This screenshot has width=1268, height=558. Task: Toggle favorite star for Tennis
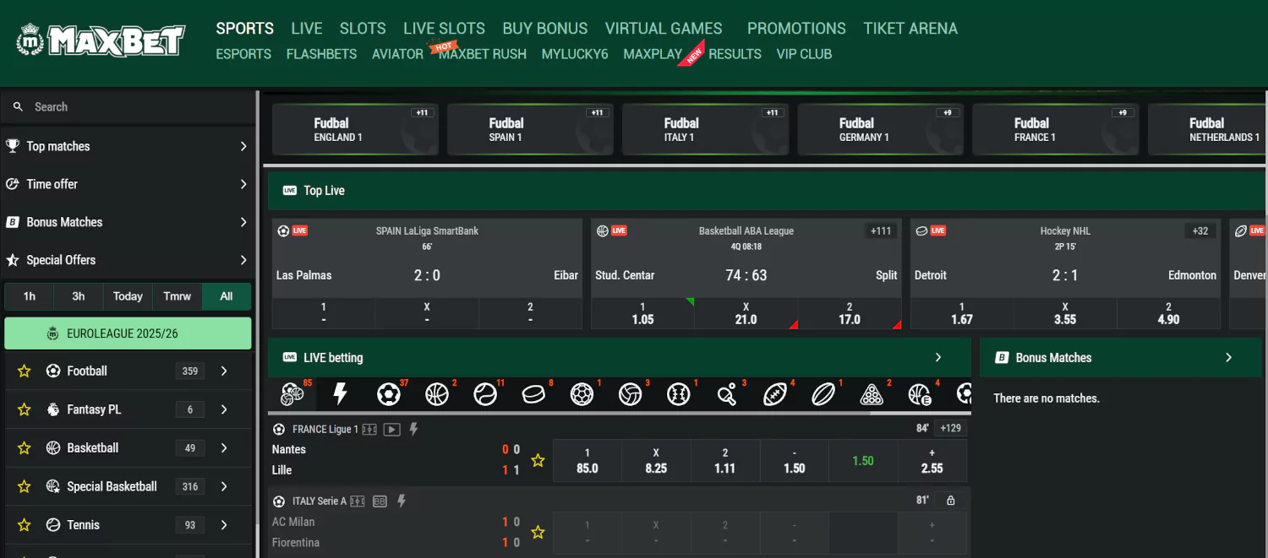tap(25, 525)
